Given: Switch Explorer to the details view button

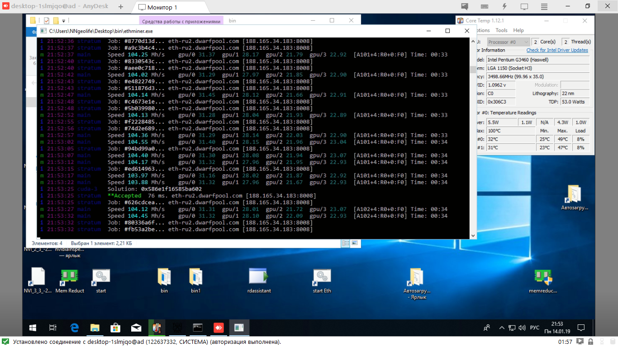Looking at the screenshot, I should coord(346,243).
